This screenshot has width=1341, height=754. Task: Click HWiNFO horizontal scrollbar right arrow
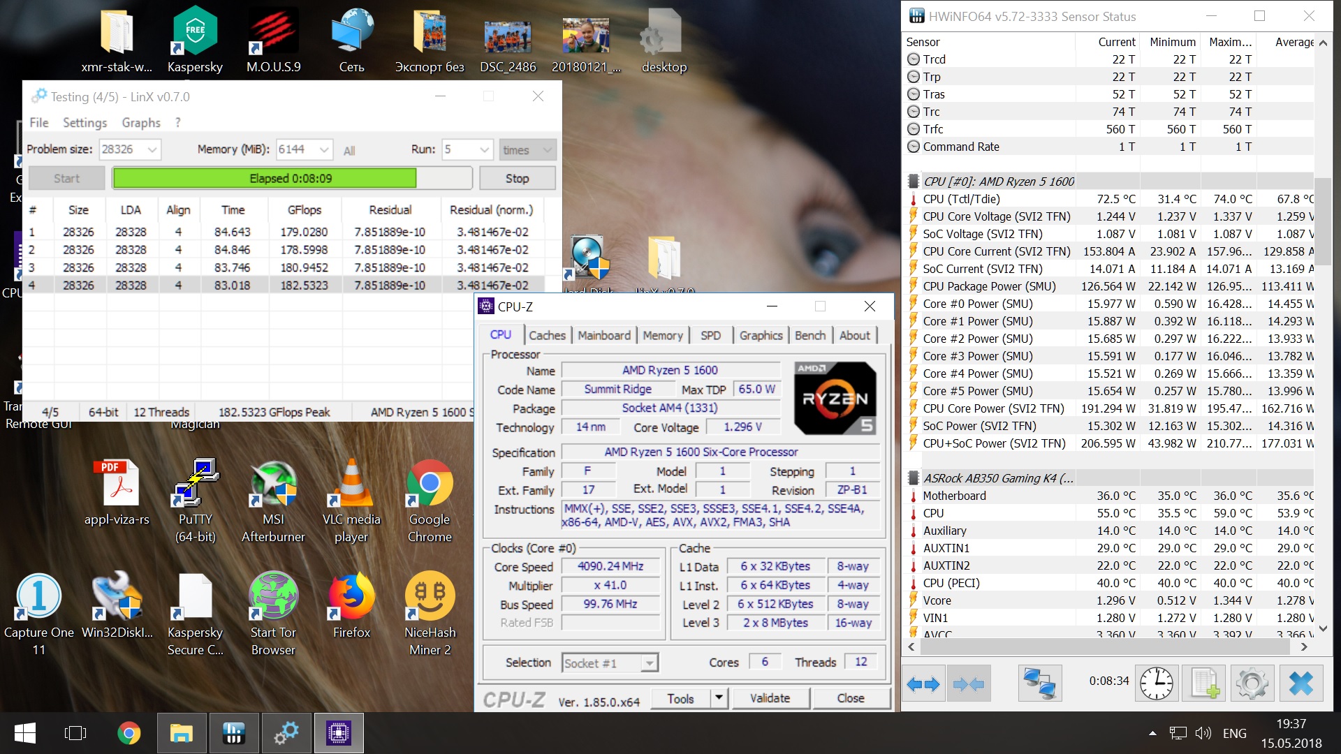coord(1304,647)
